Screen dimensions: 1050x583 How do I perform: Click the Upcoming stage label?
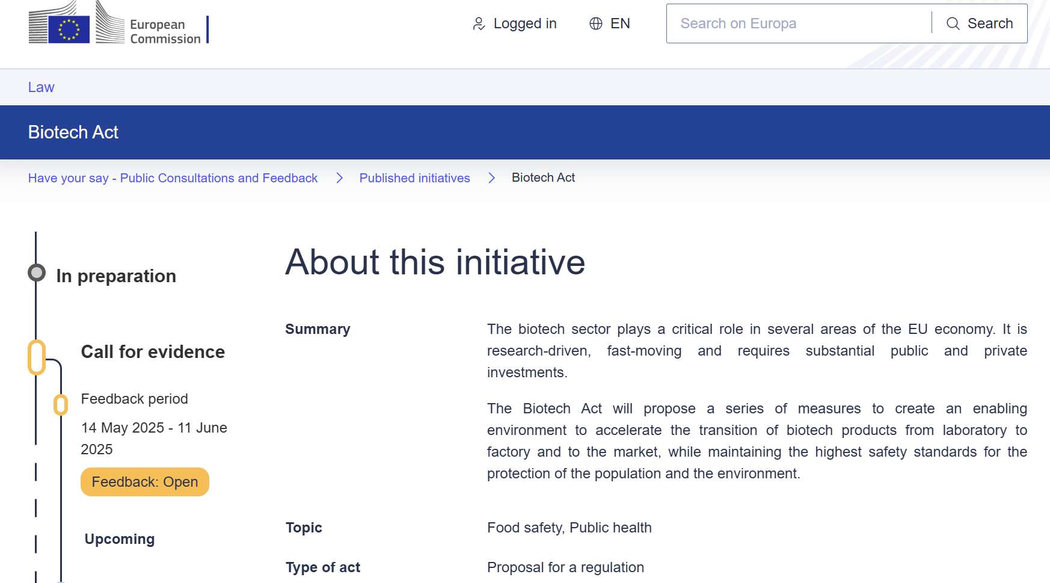point(120,539)
